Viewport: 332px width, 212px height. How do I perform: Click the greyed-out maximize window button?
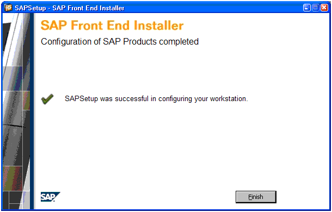point(316,8)
